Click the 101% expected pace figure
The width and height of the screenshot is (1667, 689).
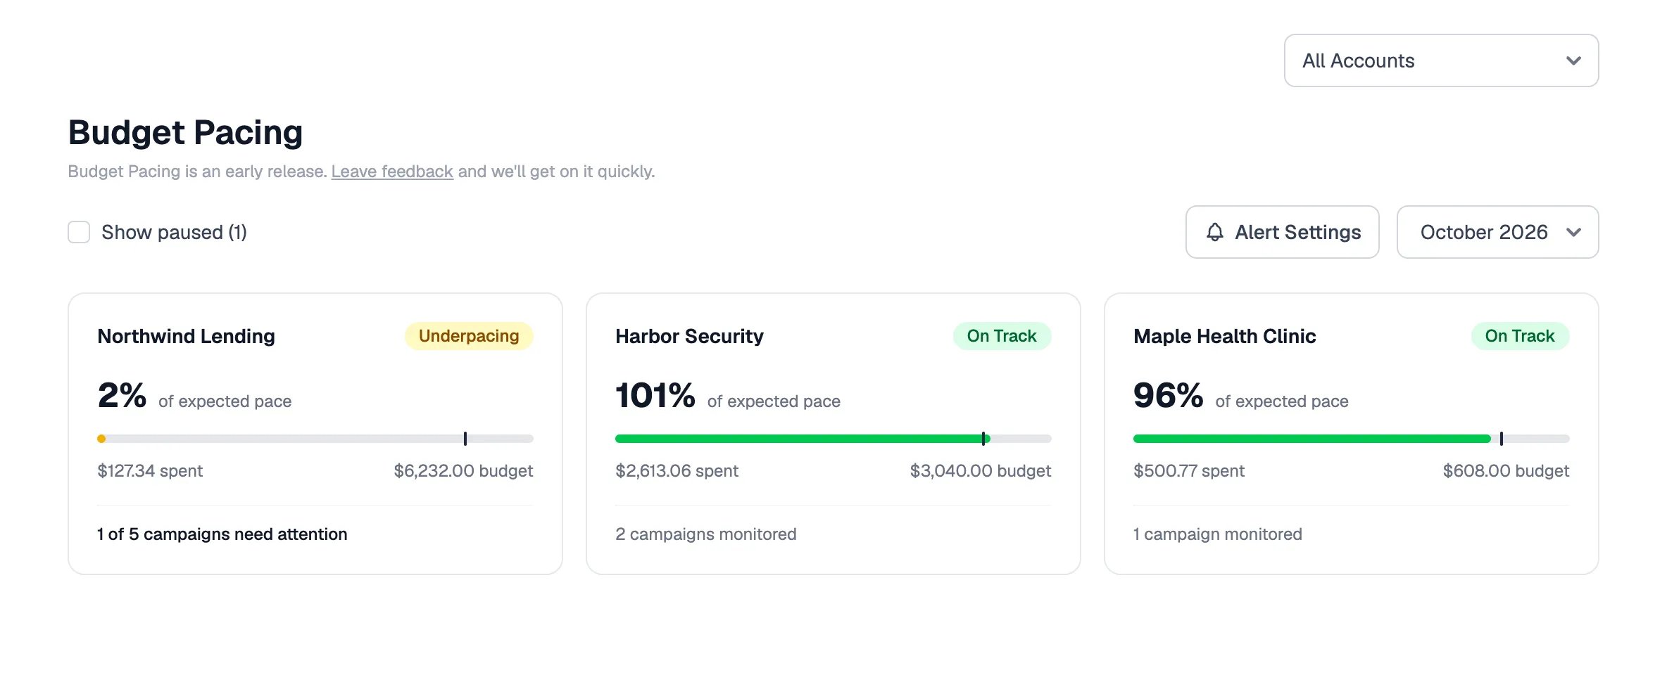pyautogui.click(x=655, y=395)
